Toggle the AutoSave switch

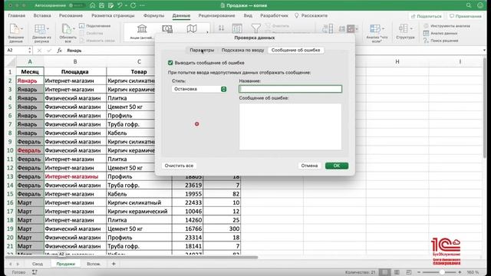(77, 5)
